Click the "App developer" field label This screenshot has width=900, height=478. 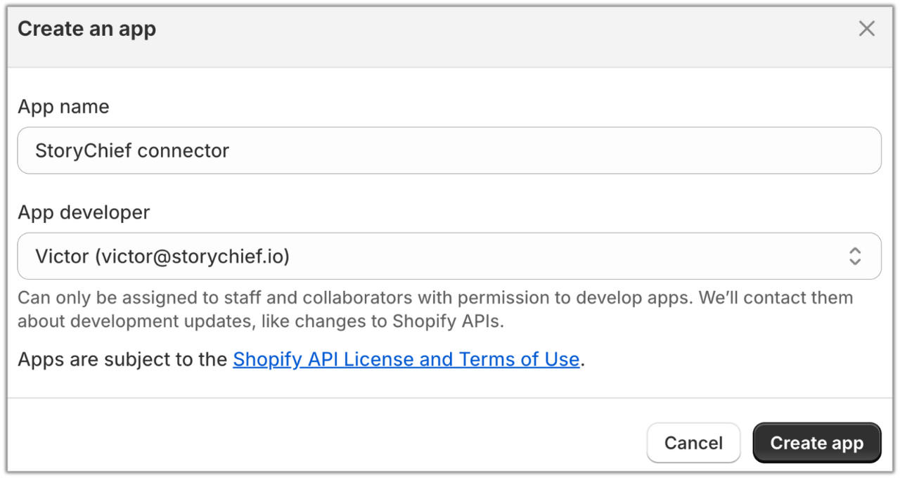coord(84,212)
